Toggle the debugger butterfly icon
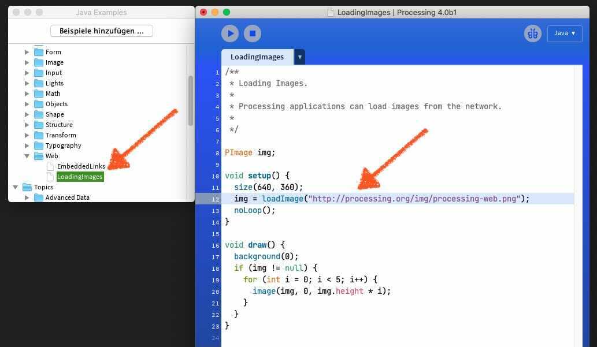597x347 pixels. coord(533,33)
